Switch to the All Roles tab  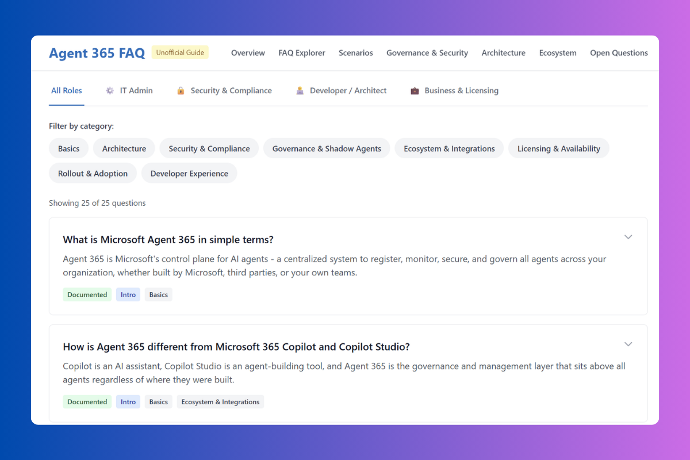[67, 90]
